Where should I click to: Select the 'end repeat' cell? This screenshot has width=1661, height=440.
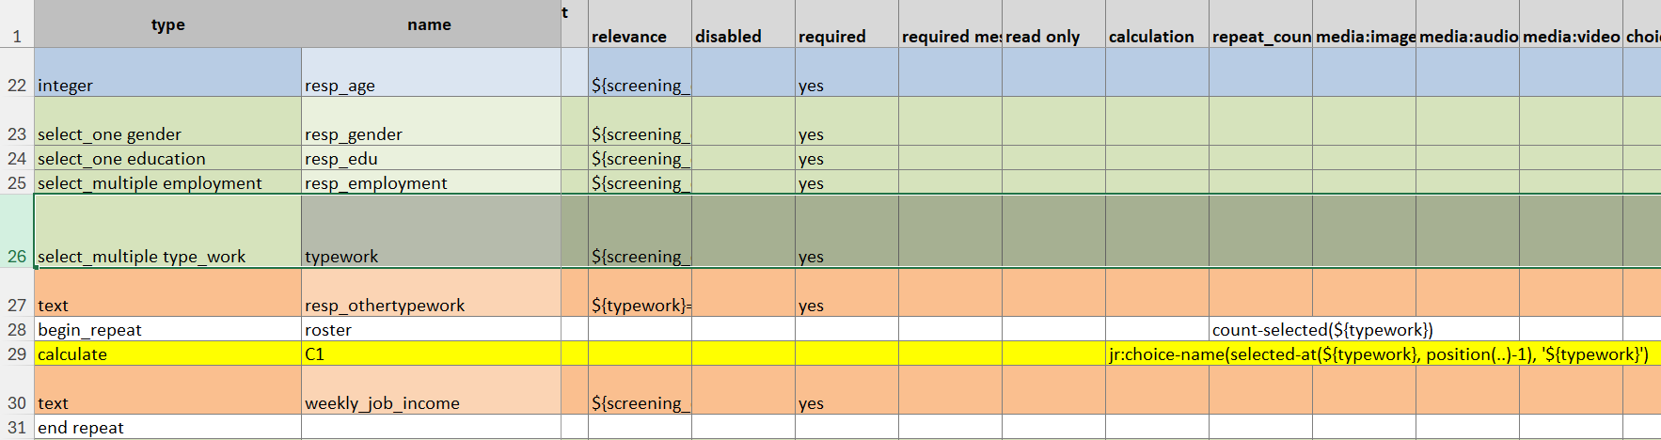(167, 427)
